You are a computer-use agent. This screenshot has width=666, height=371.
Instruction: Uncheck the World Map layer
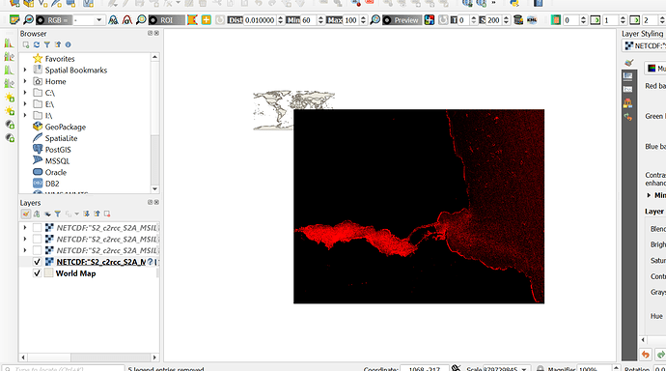click(x=37, y=273)
